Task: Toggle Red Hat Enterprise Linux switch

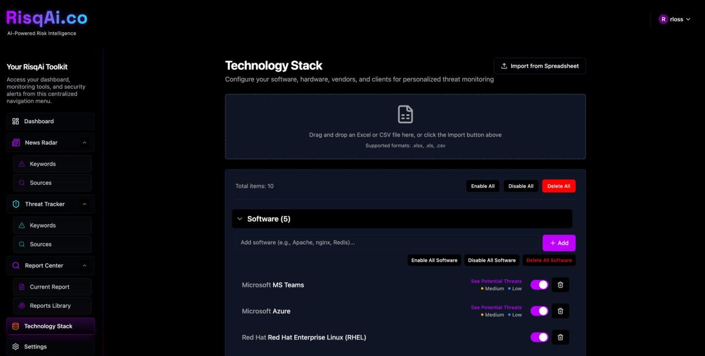Action: [x=539, y=337]
